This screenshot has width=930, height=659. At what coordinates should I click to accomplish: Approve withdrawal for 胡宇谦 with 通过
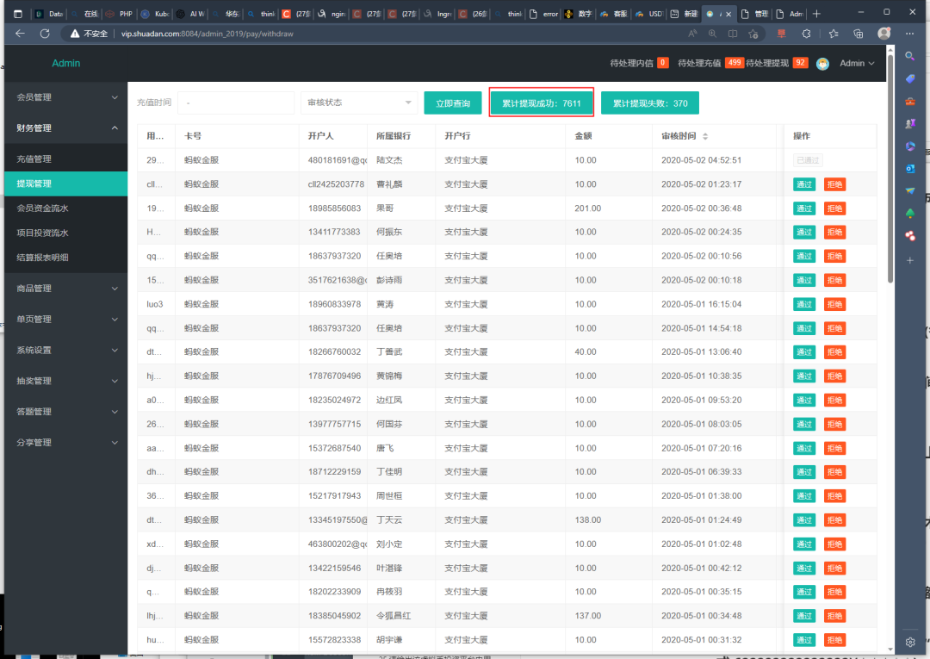coord(803,640)
